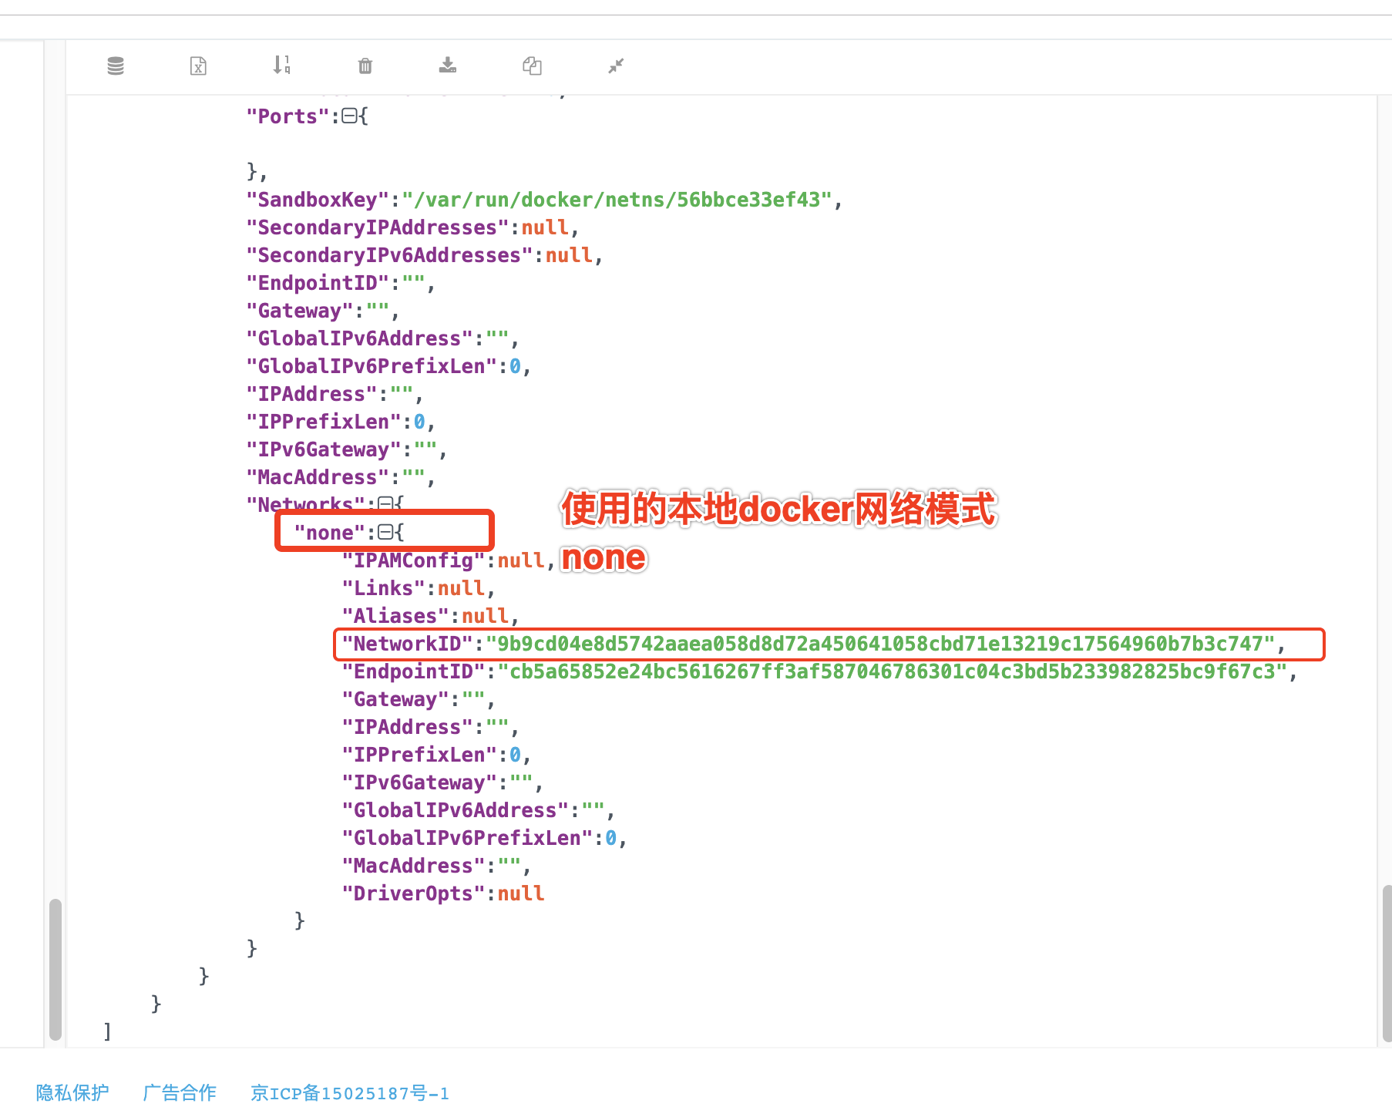Select the "IPPrefixLen" key above Networks

click(324, 422)
